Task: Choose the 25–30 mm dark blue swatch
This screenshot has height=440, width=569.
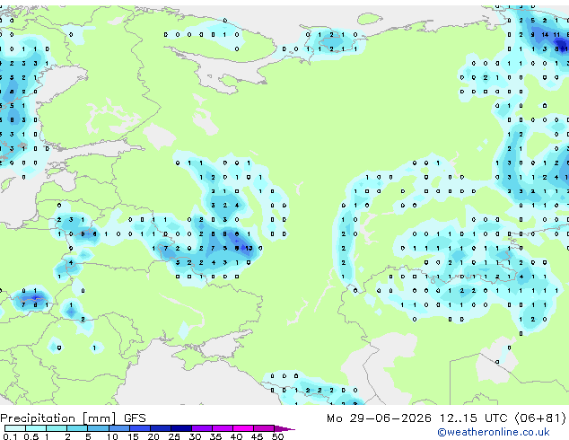Action: (x=180, y=428)
